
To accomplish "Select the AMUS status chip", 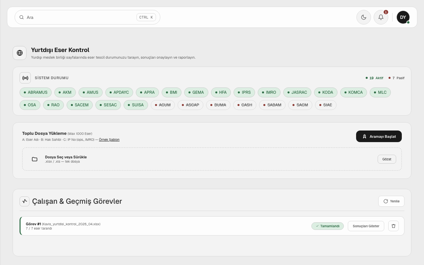I will 90,92.
